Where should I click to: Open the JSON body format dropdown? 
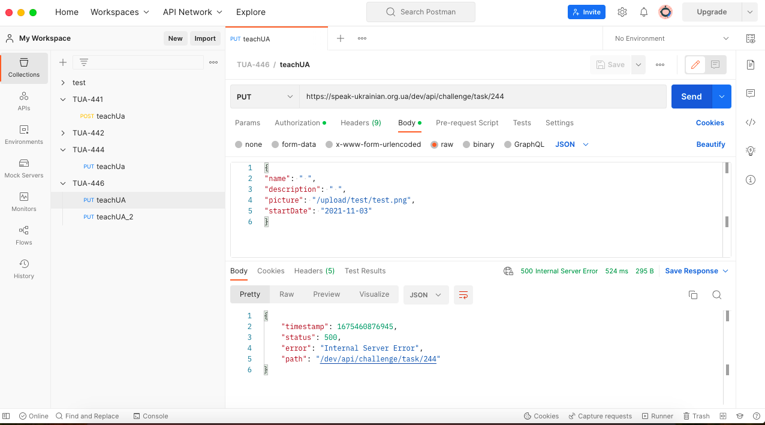point(572,144)
